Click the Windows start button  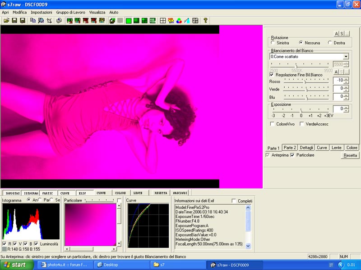point(17,265)
